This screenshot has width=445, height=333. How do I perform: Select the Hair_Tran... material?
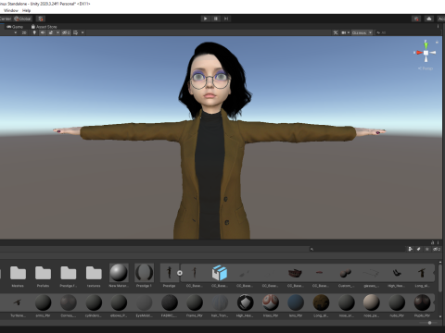coord(220,306)
